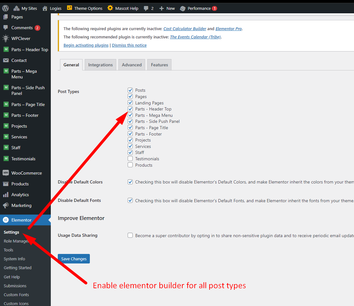Image resolution: width=354 pixels, height=306 pixels.
Task: Toggle Parts - Header Top post type checkbox
Action: click(x=130, y=109)
